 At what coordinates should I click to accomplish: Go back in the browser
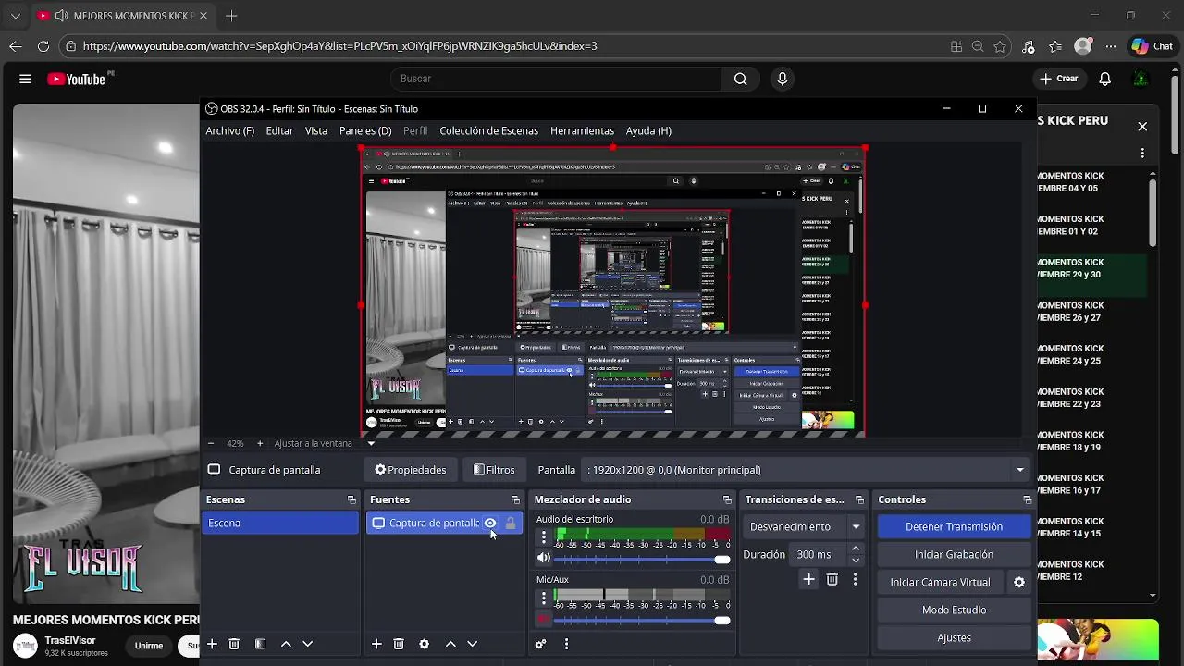click(x=15, y=46)
